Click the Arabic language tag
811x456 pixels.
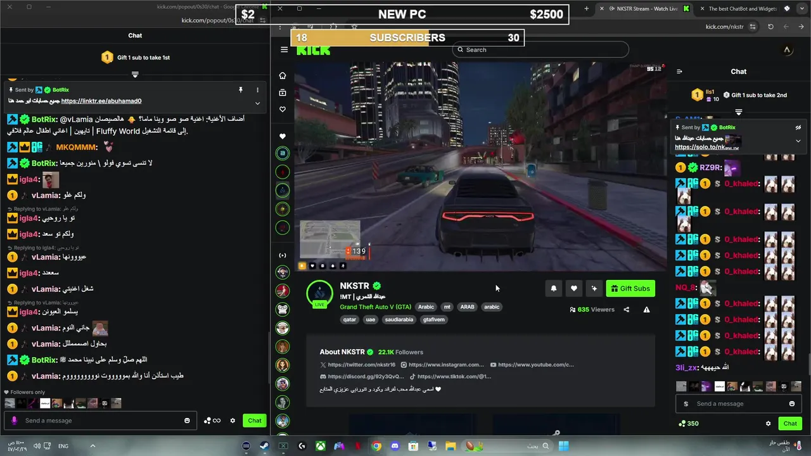tap(426, 307)
